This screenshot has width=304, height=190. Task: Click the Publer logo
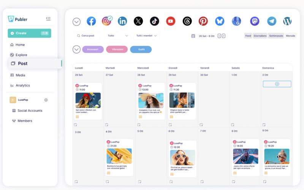pyautogui.click(x=17, y=19)
